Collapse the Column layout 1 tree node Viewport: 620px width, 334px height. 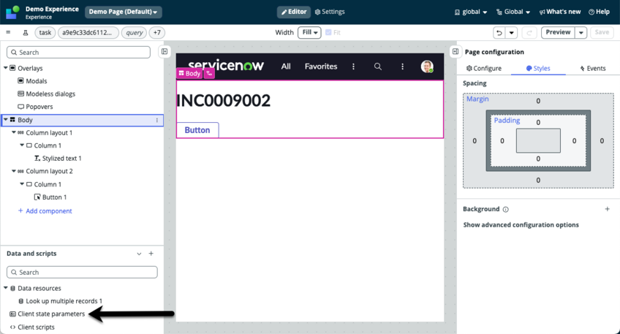[x=14, y=132]
